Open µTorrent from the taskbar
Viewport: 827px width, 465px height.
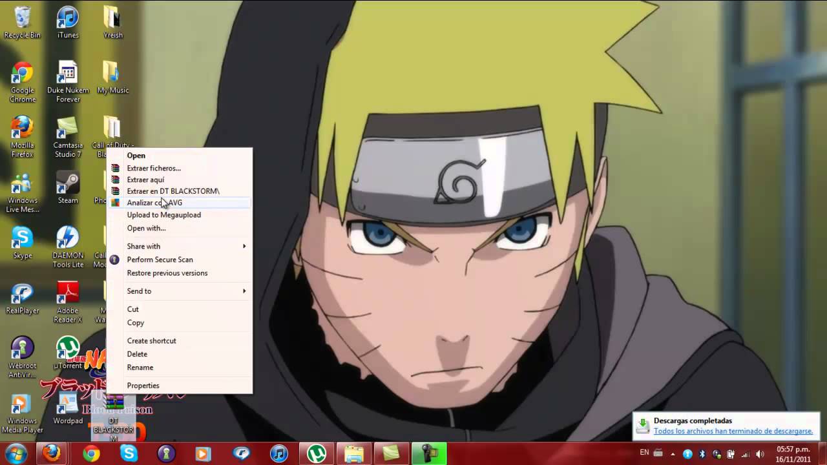tap(316, 453)
